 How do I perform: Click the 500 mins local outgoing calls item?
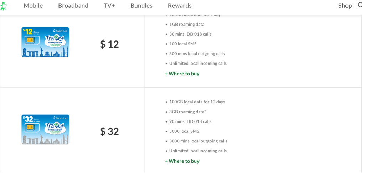(197, 54)
